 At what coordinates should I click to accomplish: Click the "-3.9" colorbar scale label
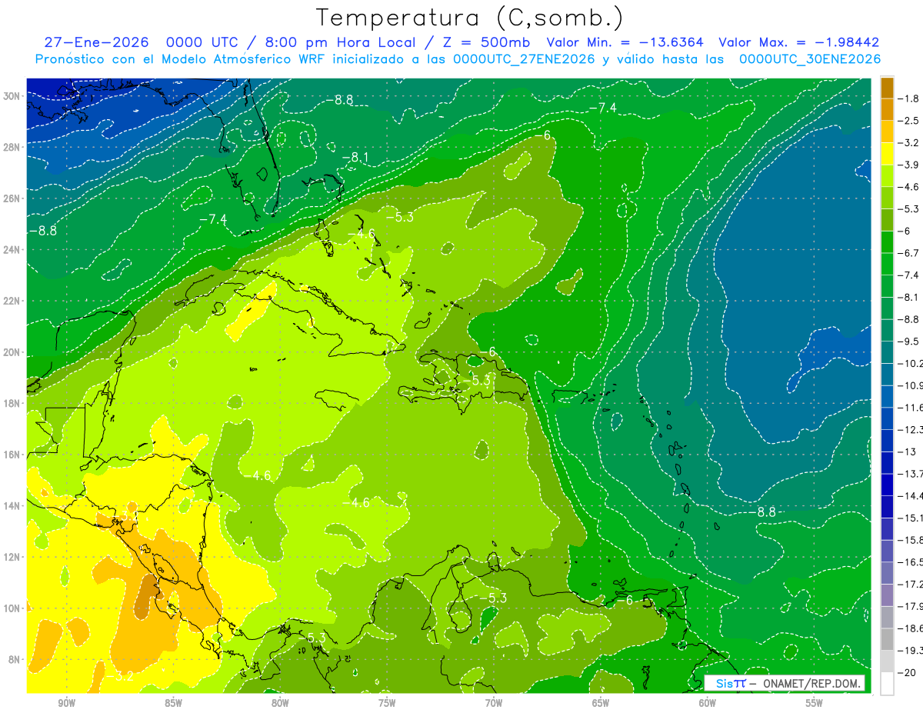click(909, 165)
